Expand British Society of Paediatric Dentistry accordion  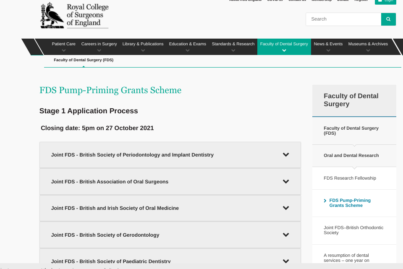[x=170, y=257]
